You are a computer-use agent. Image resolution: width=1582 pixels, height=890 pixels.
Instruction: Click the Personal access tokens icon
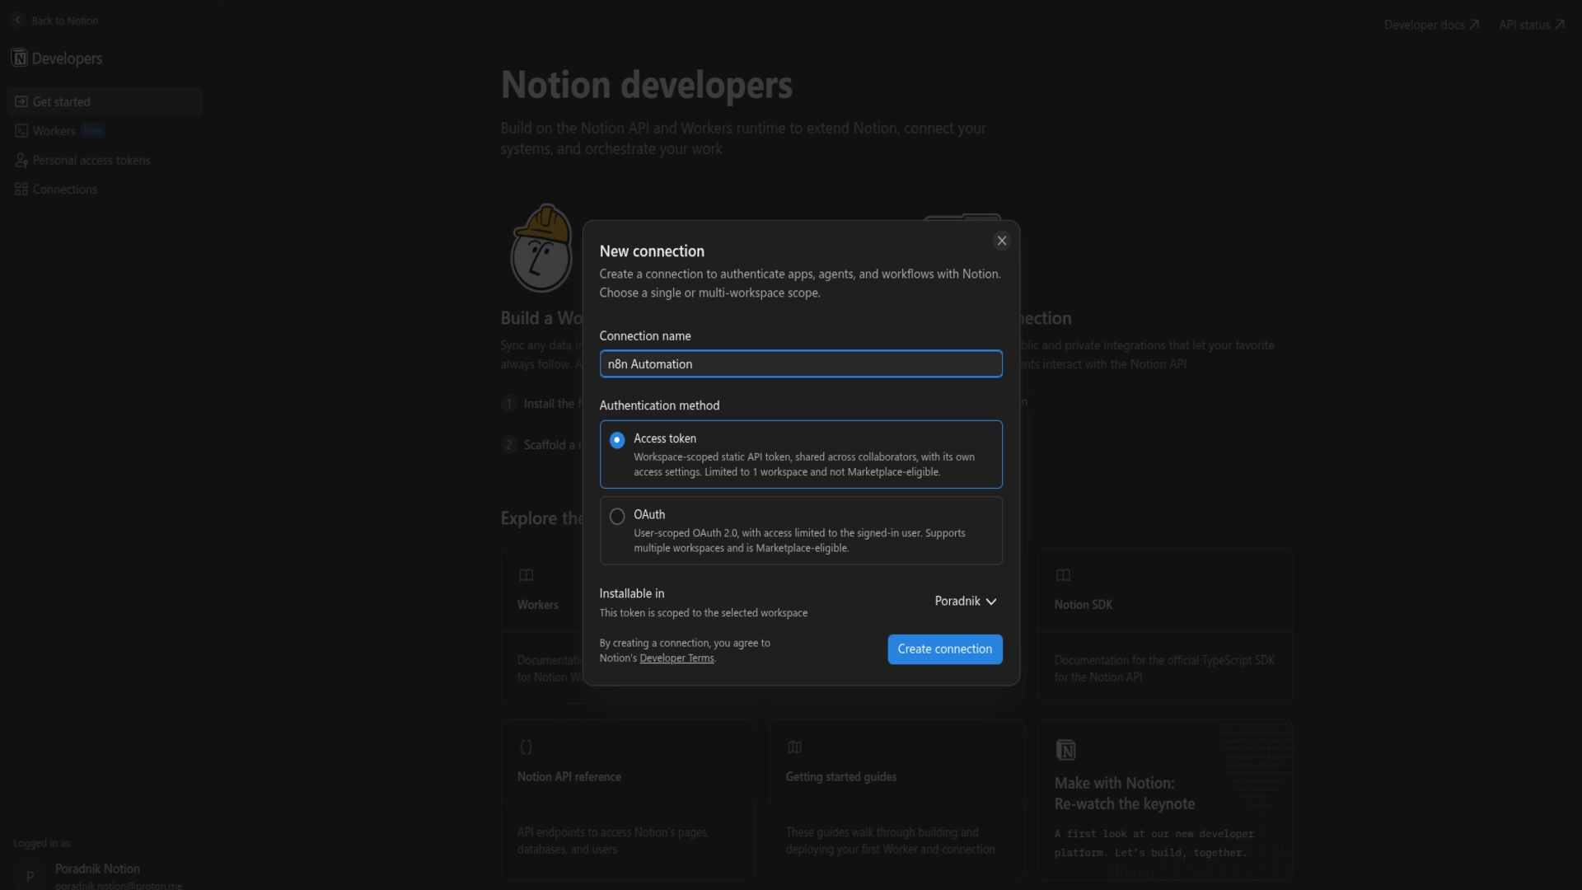[x=21, y=160]
